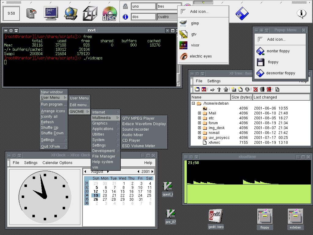Select the xfwmrc file in XFTree
313x235 pixels.
[x=214, y=143]
